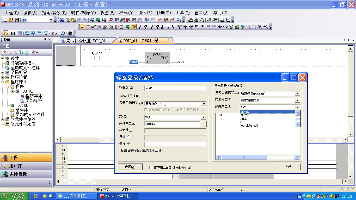Click the zoom in magnifier icon
This screenshot has height=200, width=356.
pos(260,27)
